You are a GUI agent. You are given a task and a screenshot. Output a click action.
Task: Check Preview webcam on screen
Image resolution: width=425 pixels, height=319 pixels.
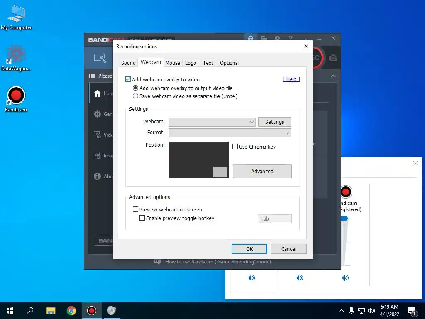[x=135, y=209]
